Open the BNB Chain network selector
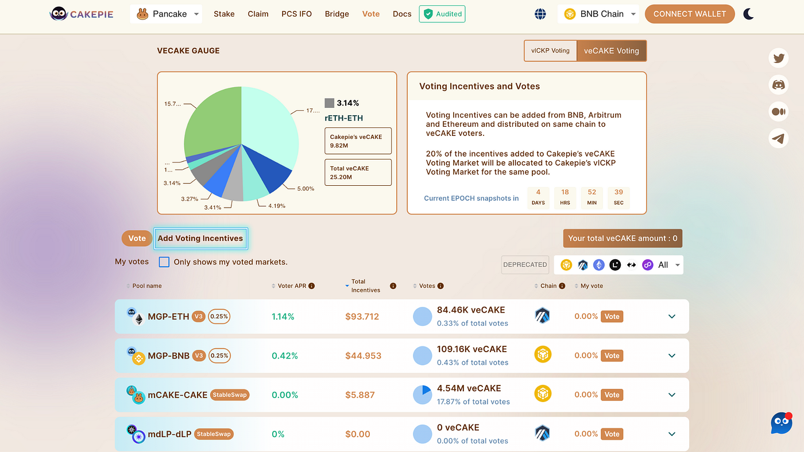The height and width of the screenshot is (452, 804). click(598, 14)
